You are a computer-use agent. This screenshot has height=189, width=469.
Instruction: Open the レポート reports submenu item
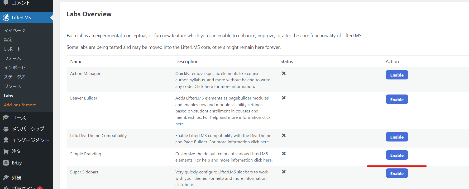12,49
